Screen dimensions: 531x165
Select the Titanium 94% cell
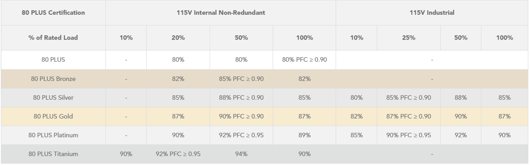coord(241,154)
